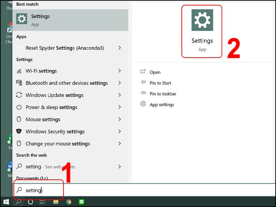Expand Windows Security settings chevron
276x207 pixels.
tap(120, 131)
